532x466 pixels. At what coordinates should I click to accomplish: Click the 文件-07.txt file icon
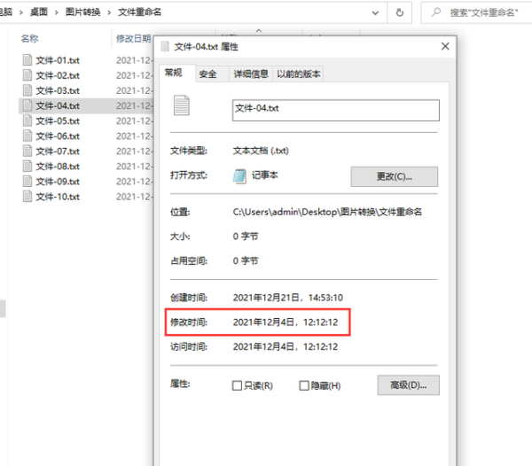(27, 151)
